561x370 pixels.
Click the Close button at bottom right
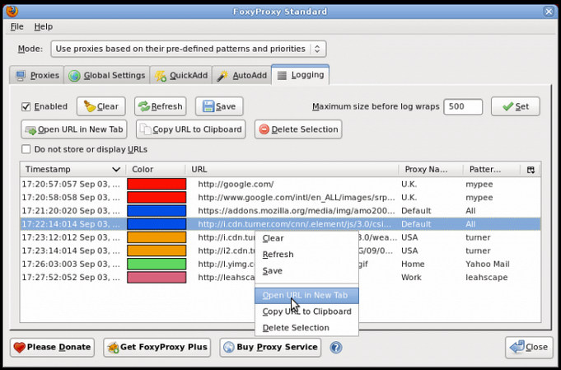pos(529,347)
